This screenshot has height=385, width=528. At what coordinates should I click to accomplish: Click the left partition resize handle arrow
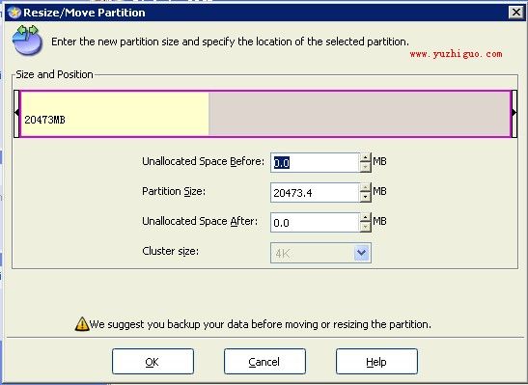(16, 114)
